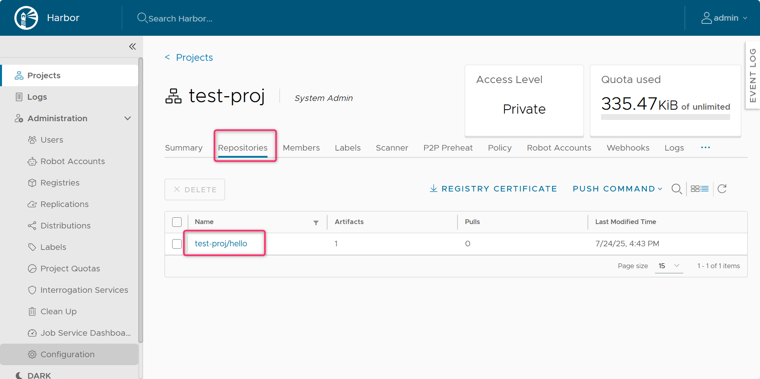The image size is (760, 379).
Task: Click the DELETE button
Action: (x=195, y=189)
